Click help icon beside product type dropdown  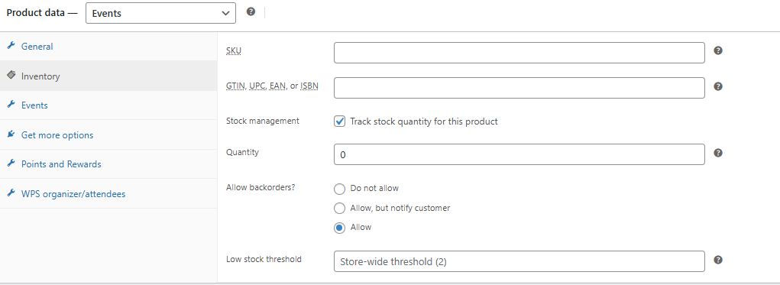click(x=251, y=11)
